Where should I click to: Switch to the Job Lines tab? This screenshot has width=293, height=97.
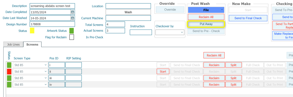(13, 45)
